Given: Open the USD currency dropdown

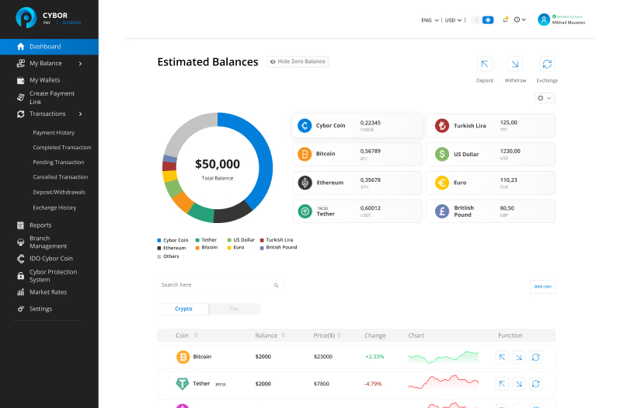Looking at the screenshot, I should [x=453, y=20].
